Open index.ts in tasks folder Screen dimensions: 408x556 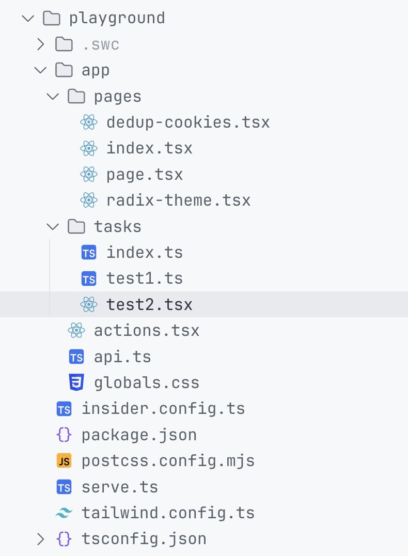pos(145,253)
